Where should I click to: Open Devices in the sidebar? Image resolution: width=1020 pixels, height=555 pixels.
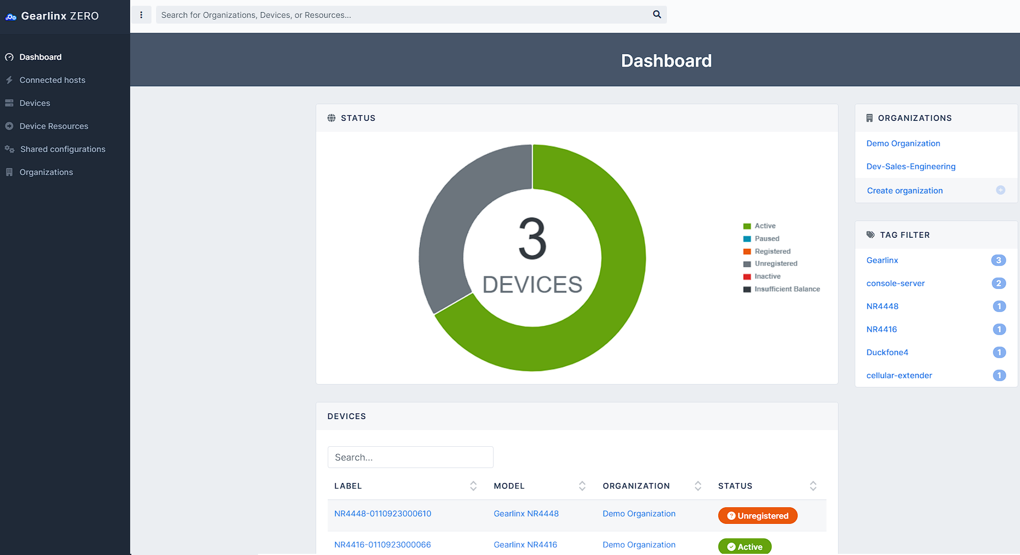[35, 103]
